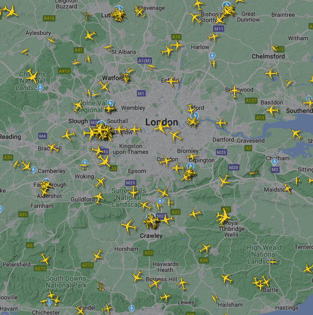
Task: Click small aircraft over High Weald Landscape
Action: pos(273,262)
